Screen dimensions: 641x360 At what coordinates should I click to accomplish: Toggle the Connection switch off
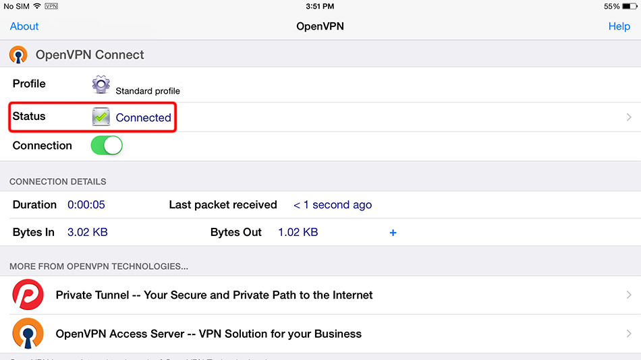[x=107, y=146]
